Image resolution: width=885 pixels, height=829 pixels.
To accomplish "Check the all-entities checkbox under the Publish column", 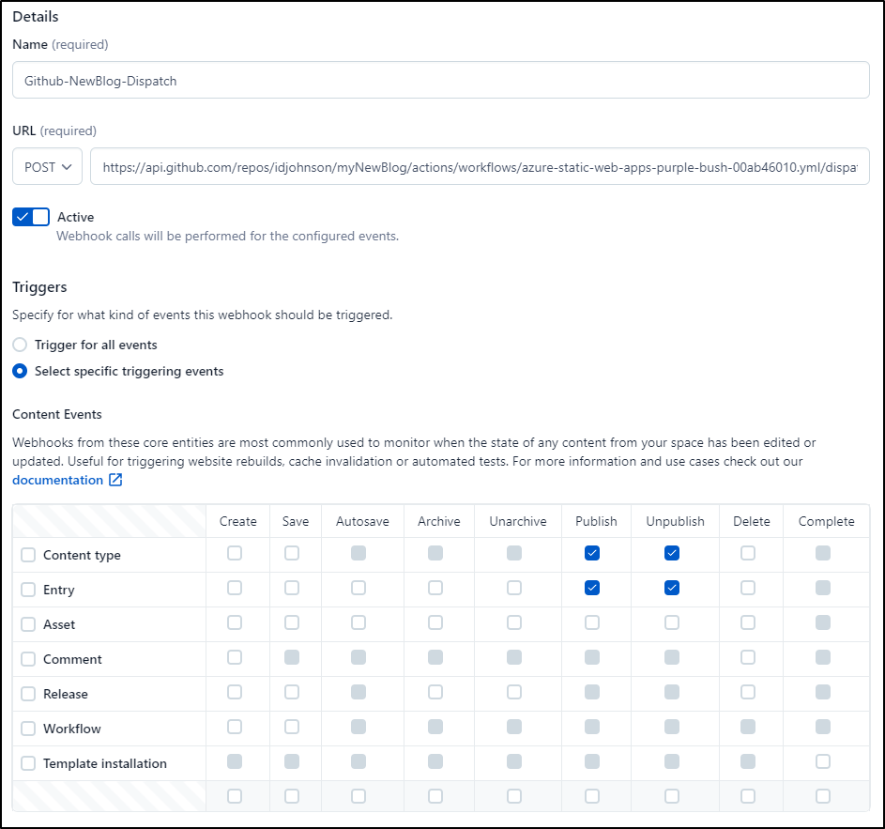I will [592, 796].
